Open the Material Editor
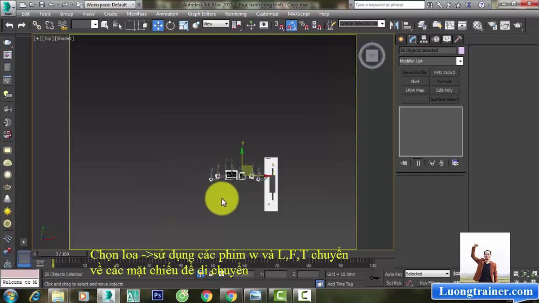The image size is (539, 303). tap(477, 25)
